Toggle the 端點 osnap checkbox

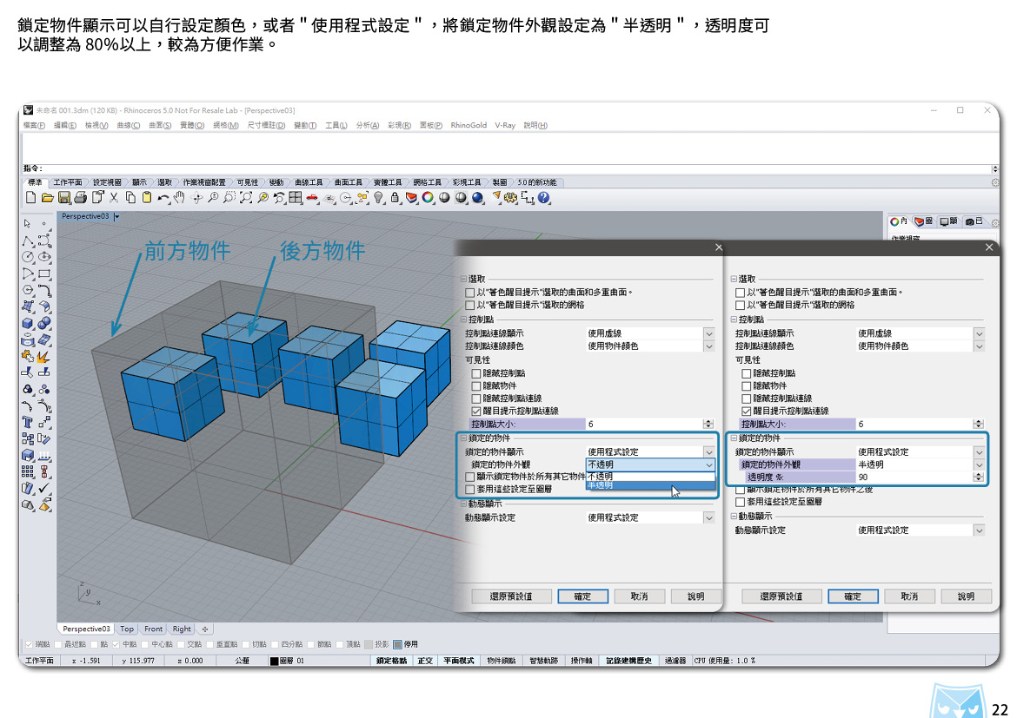(x=29, y=644)
